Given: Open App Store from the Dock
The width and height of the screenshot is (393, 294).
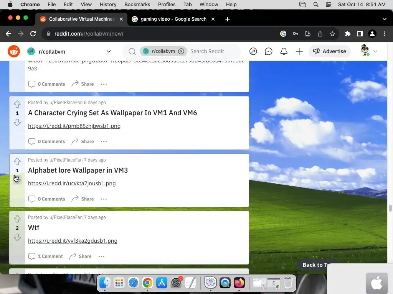Looking at the screenshot, I should coord(162,283).
